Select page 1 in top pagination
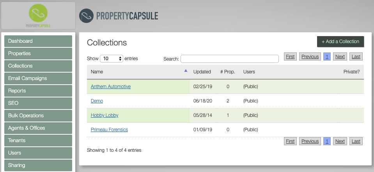 [327, 57]
